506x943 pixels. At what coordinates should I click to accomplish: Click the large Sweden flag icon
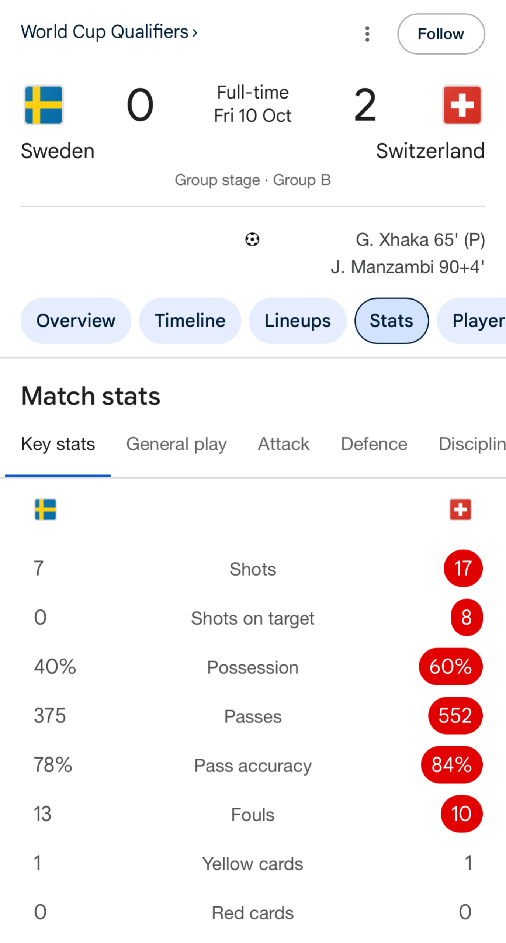click(x=44, y=105)
